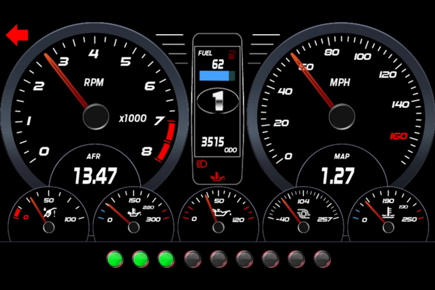Tap the center hub of the RPM gauge

(x=96, y=117)
